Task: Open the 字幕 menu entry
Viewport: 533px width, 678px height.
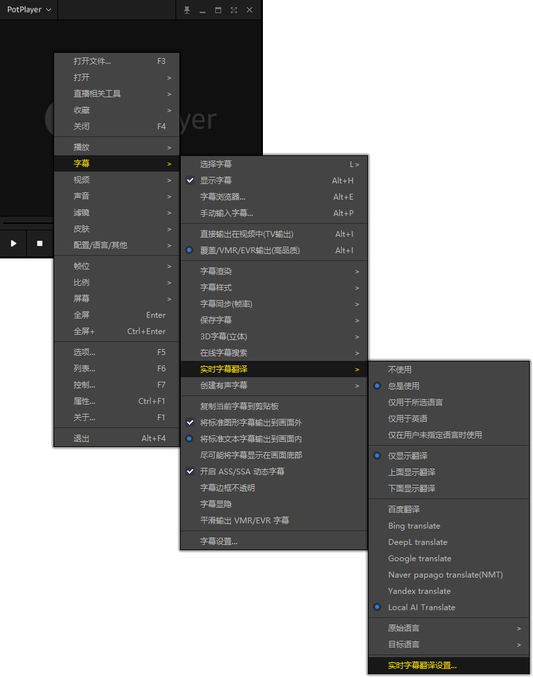Action: (117, 163)
